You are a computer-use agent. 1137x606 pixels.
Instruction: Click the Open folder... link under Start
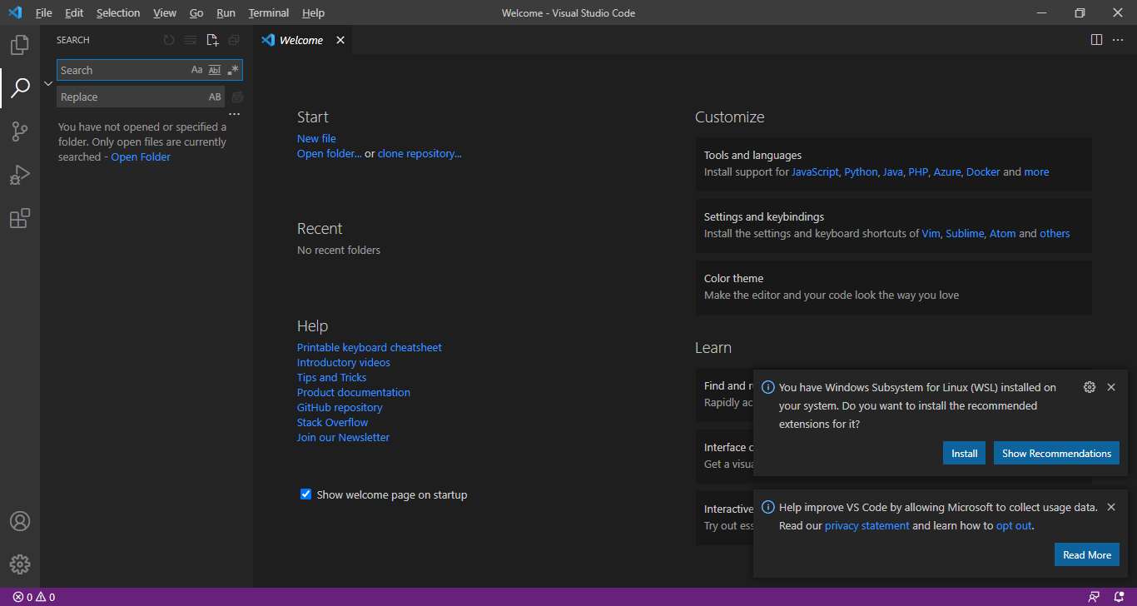click(x=330, y=153)
